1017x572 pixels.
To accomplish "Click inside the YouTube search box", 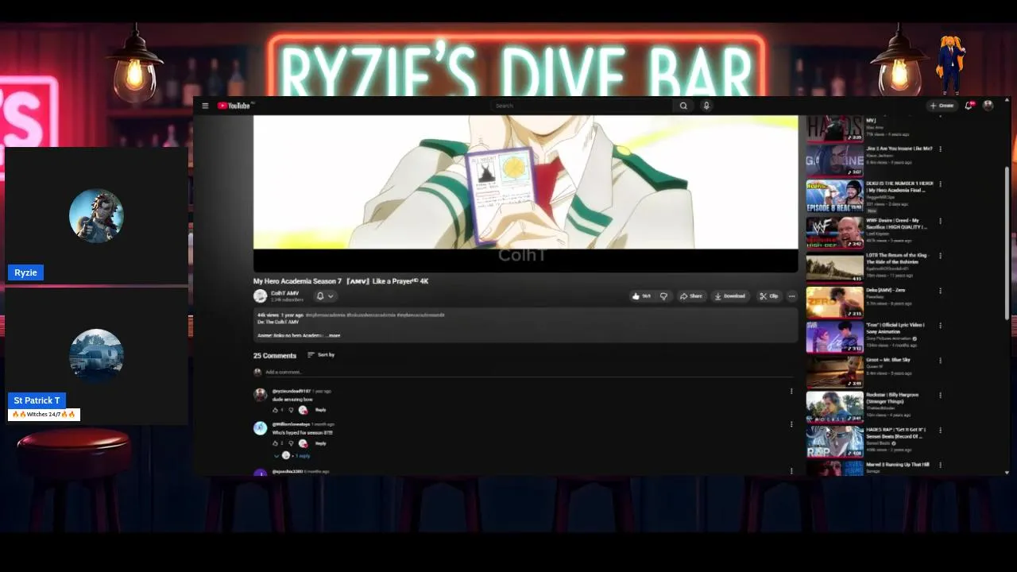I will [x=581, y=106].
